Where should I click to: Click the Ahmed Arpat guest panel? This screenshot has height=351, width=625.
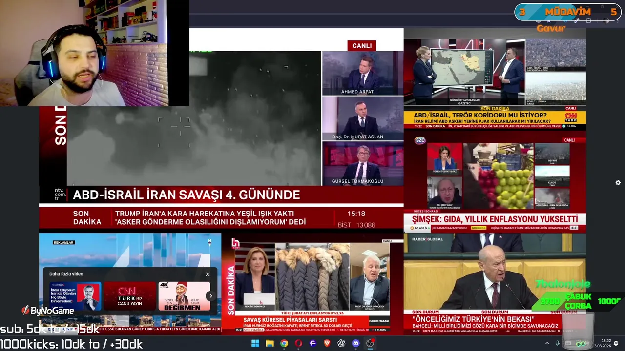[363, 73]
